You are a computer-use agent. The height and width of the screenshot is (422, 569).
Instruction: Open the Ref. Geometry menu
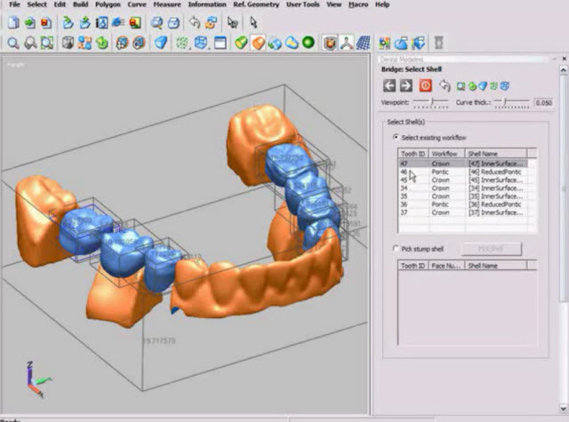(256, 4)
